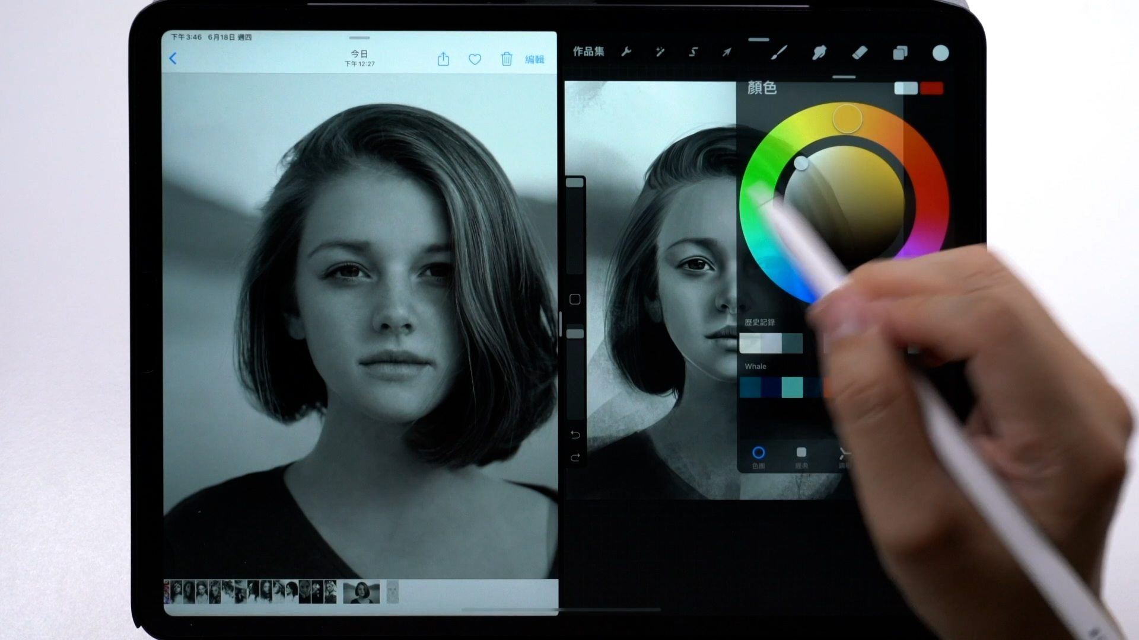Go back using blue chevron
The height and width of the screenshot is (640, 1139).
click(x=173, y=59)
